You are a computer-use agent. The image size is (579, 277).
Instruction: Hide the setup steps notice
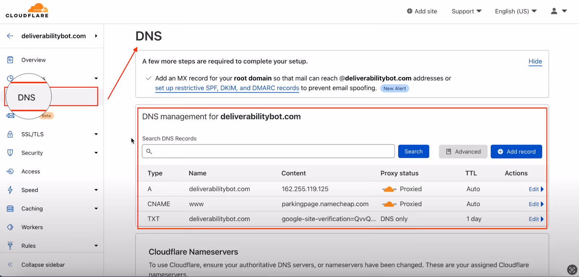tap(535, 62)
